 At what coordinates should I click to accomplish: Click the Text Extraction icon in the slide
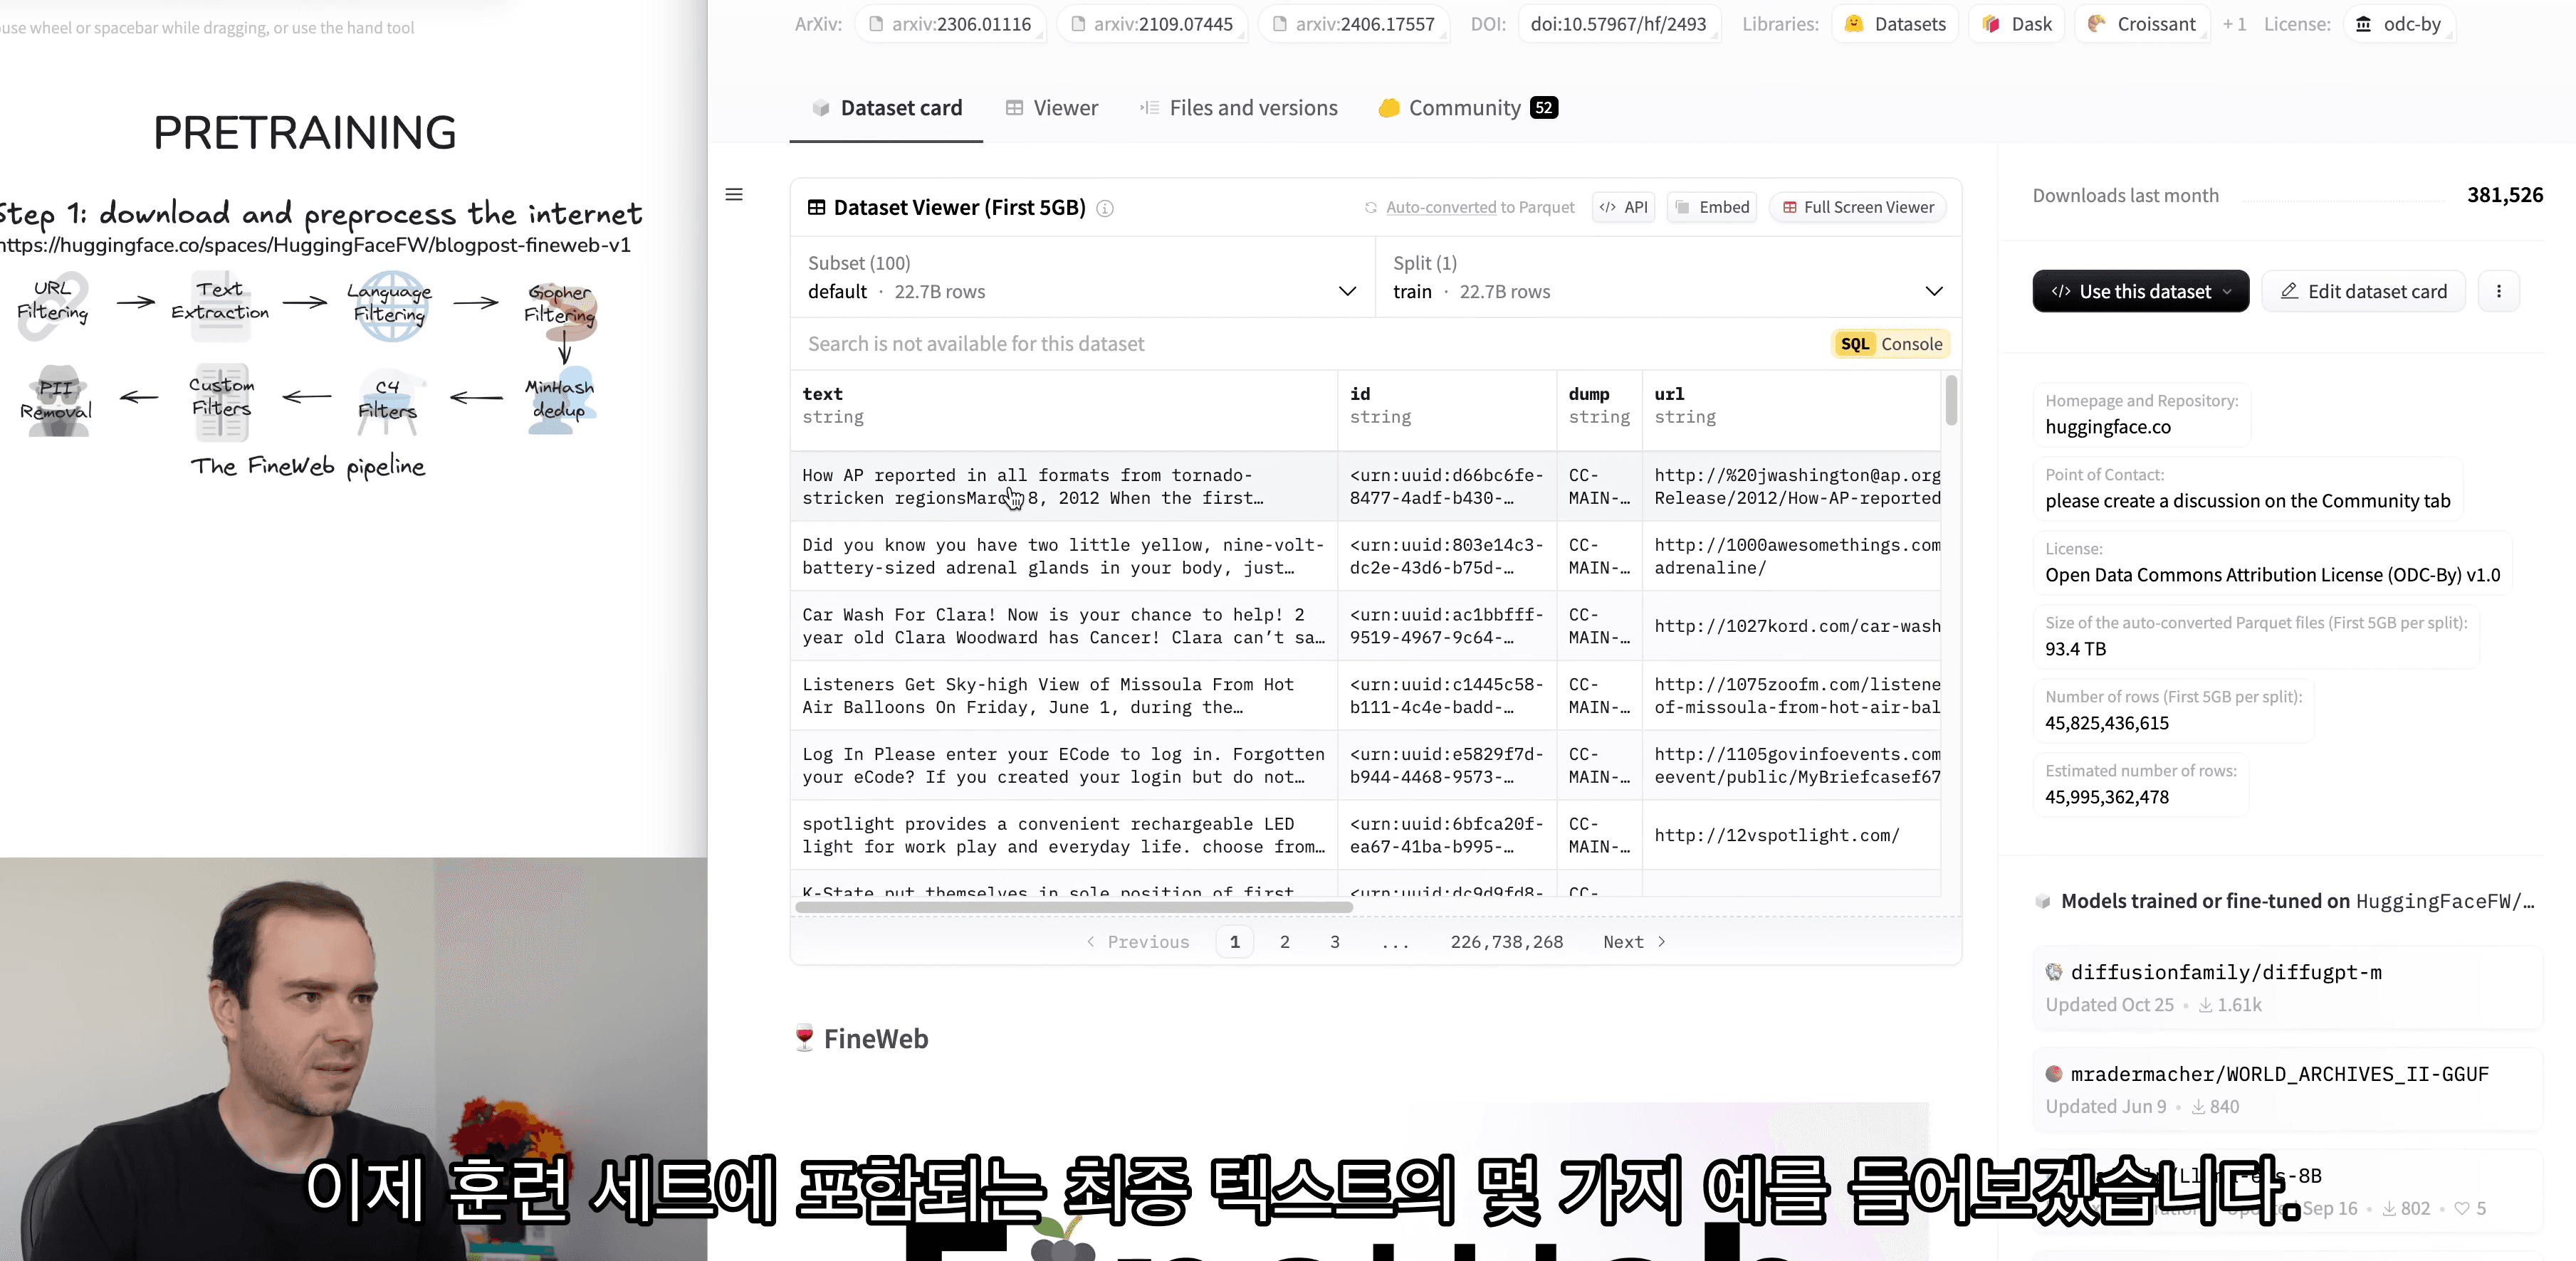click(220, 305)
